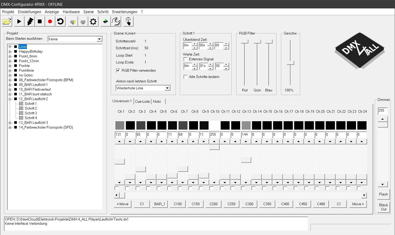This screenshot has height=235, width=395.
Task: Tick the checkbox under the Ch 13 fader
Action: point(243,188)
